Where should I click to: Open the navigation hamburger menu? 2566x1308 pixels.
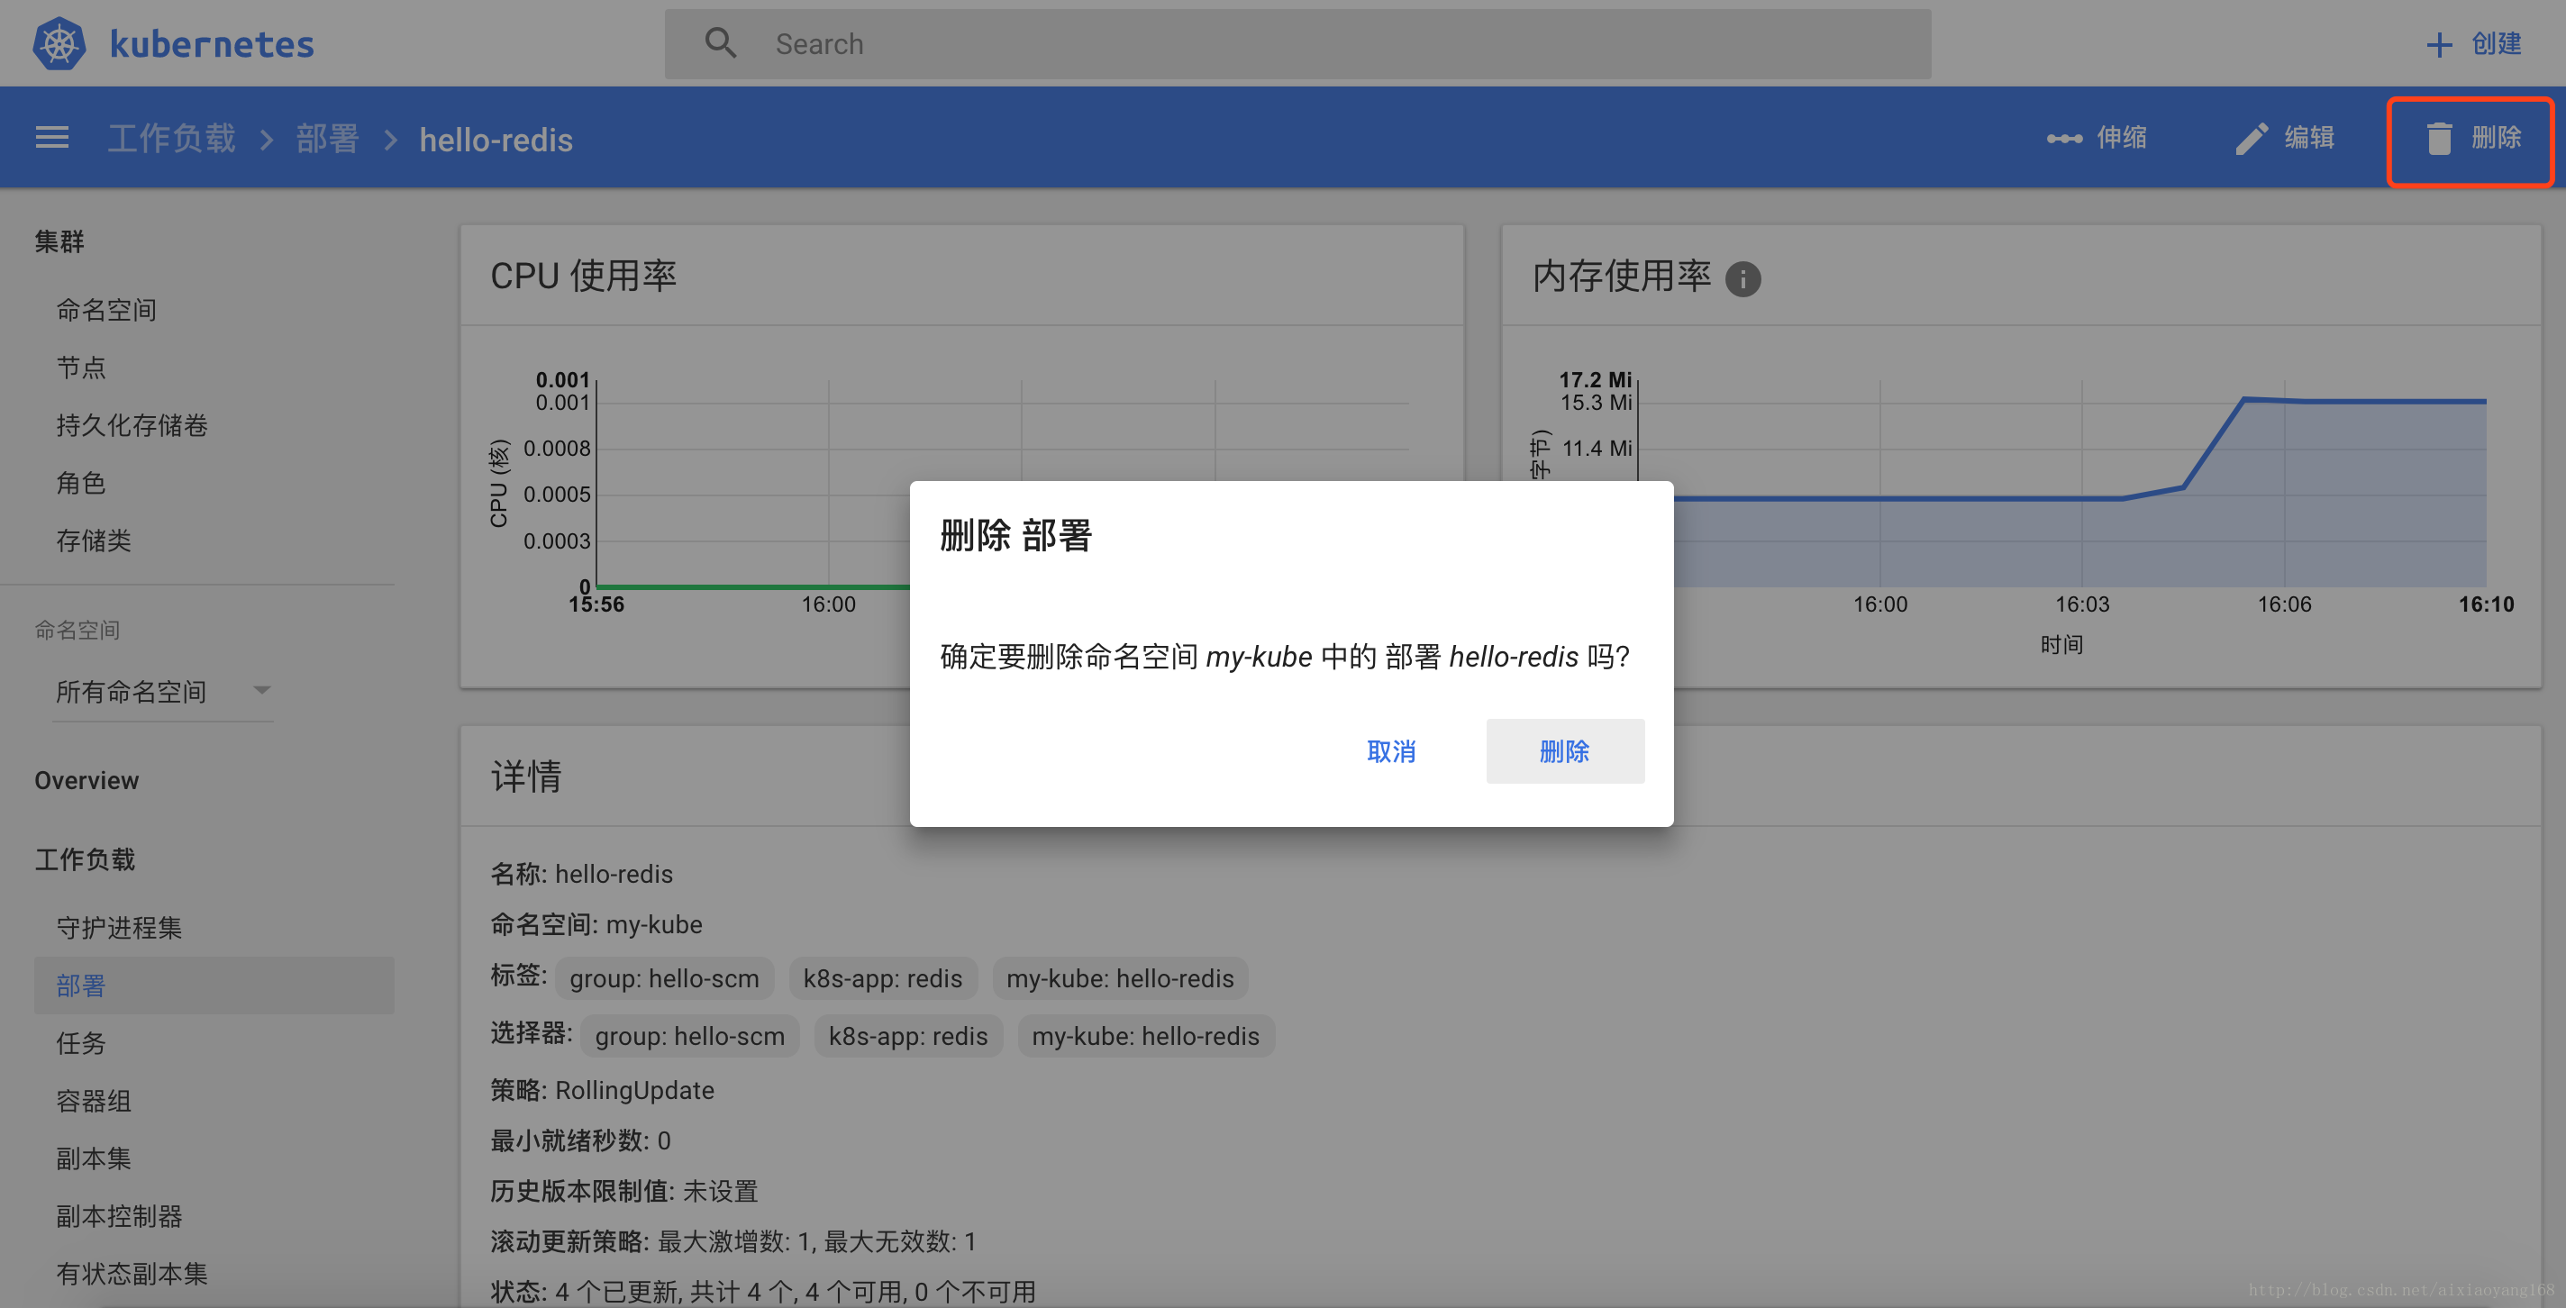50,138
